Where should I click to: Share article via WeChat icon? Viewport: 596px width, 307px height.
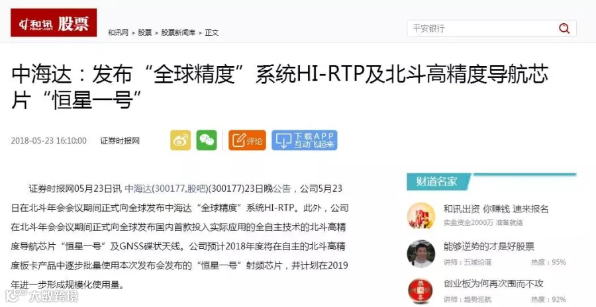[x=207, y=140]
